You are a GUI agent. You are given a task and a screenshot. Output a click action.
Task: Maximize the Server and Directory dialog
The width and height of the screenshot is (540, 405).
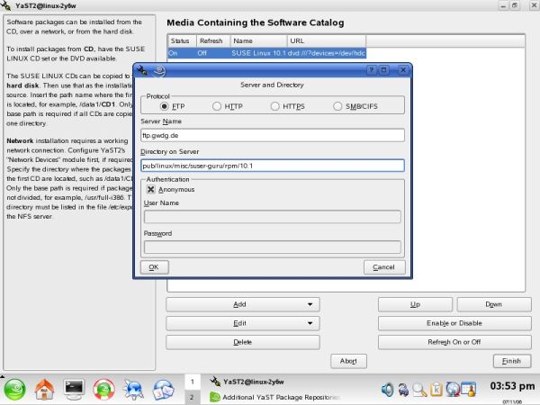[384, 70]
